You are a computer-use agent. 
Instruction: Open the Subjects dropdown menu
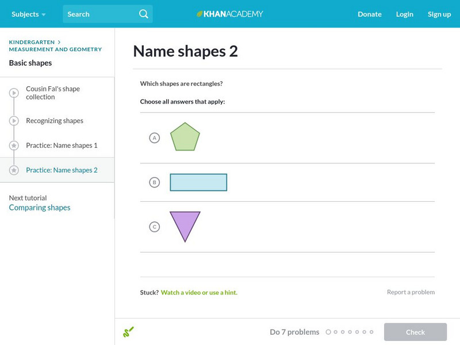[x=28, y=14]
